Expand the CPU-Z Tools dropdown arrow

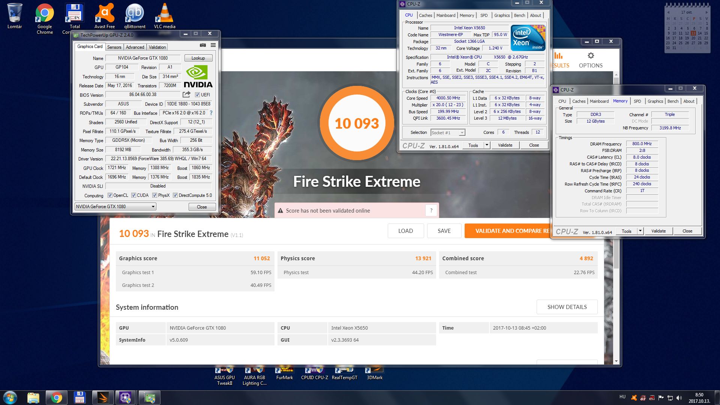pyautogui.click(x=487, y=145)
